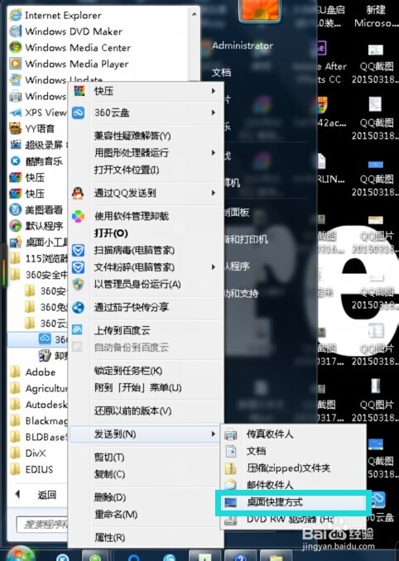This screenshot has width=399, height=561.
Task: Launch YY语音 program icon
Action: [16, 128]
